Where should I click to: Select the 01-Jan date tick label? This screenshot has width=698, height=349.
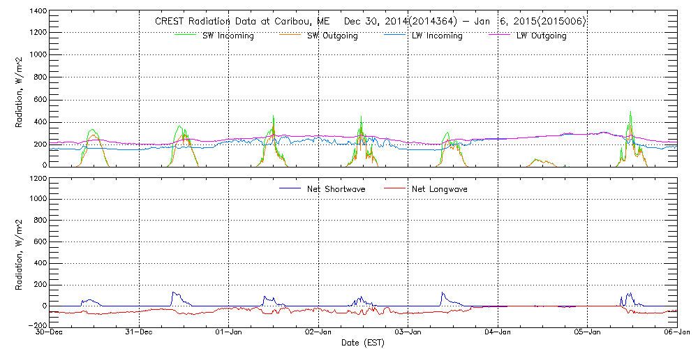coord(229,332)
